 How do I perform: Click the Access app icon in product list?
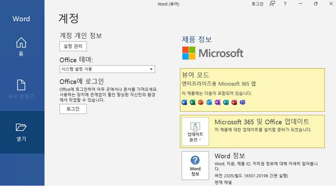(234, 103)
